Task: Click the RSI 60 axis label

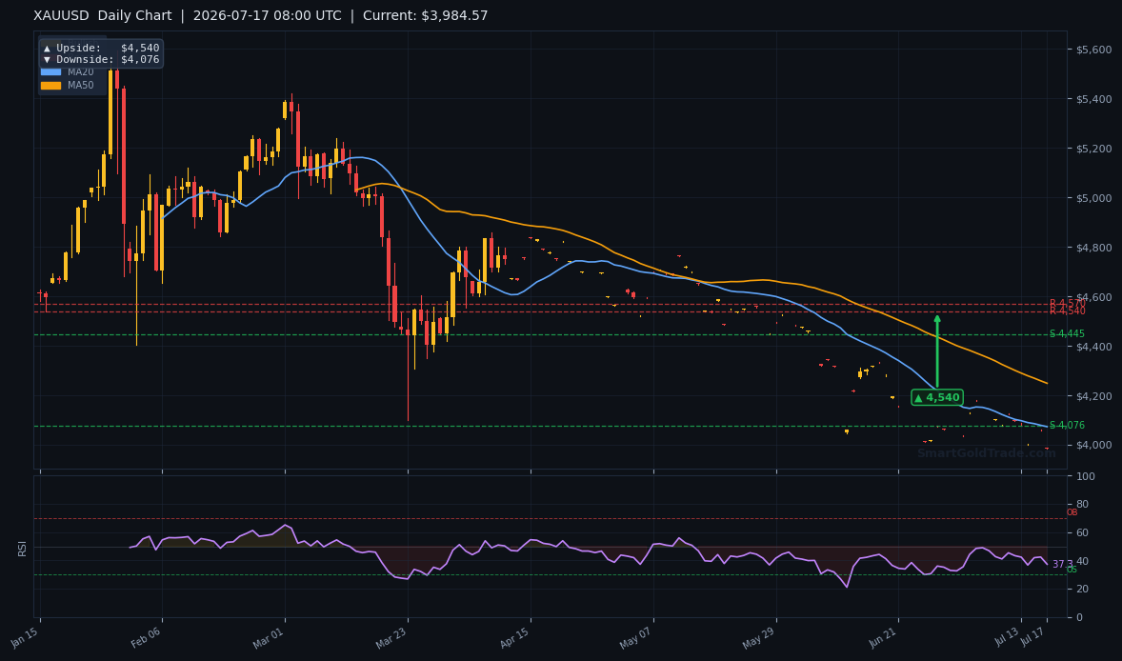Action: [1082, 533]
